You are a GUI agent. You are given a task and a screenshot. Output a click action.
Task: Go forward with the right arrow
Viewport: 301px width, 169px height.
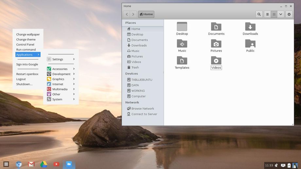click(x=133, y=14)
